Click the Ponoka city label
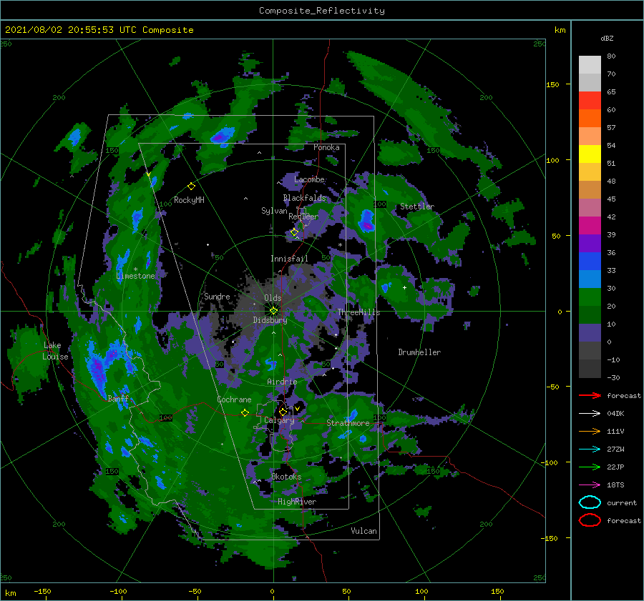Image resolution: width=644 pixels, height=601 pixels. point(326,147)
